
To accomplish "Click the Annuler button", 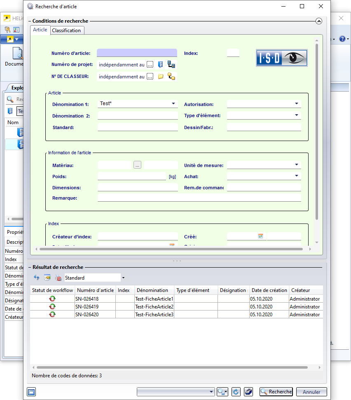I will pos(311,392).
